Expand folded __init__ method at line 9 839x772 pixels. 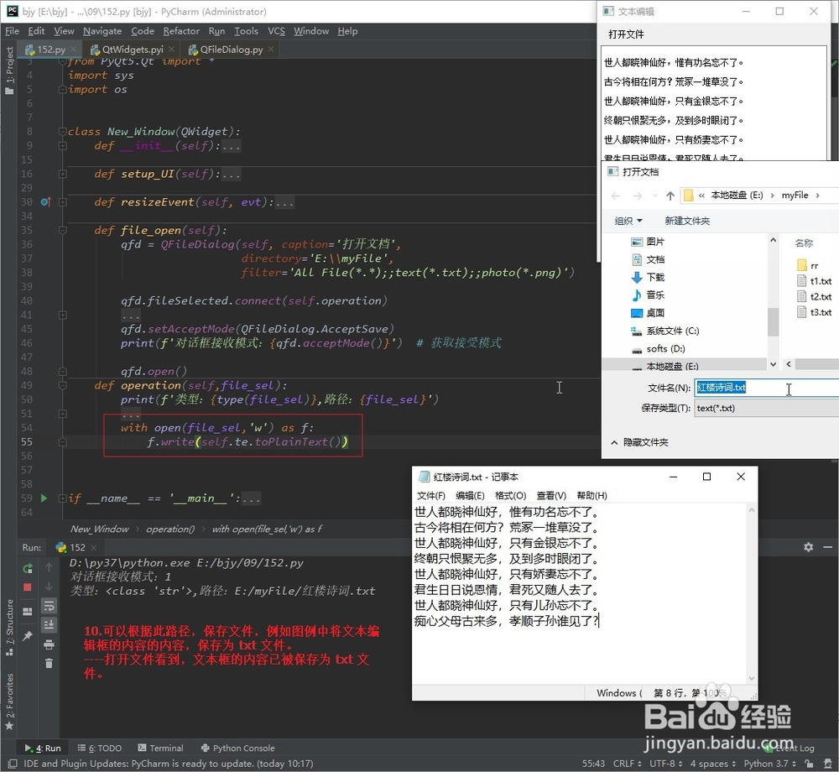[62, 145]
